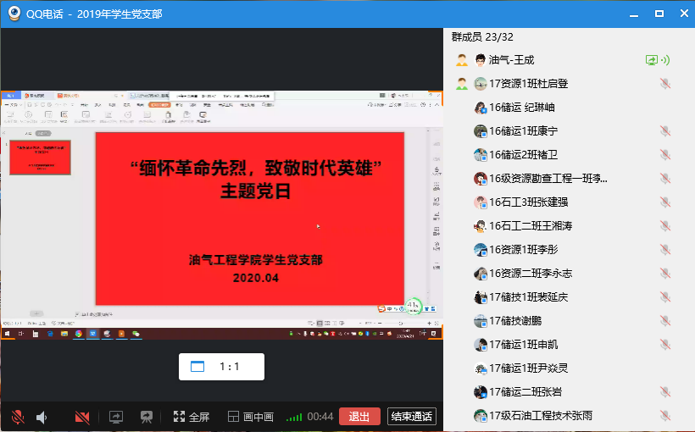Image resolution: width=695 pixels, height=432 pixels.
Task: Click the speaker volume icon
Action: pos(42,417)
